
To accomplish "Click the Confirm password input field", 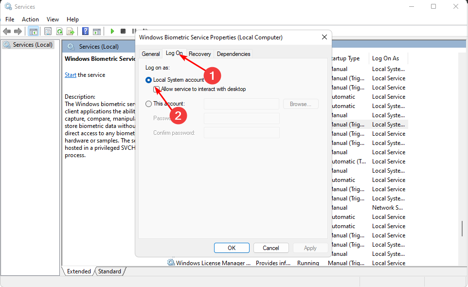I will (241, 133).
